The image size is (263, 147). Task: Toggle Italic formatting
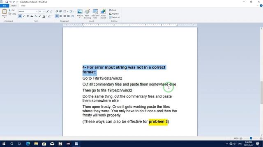click(24, 16)
